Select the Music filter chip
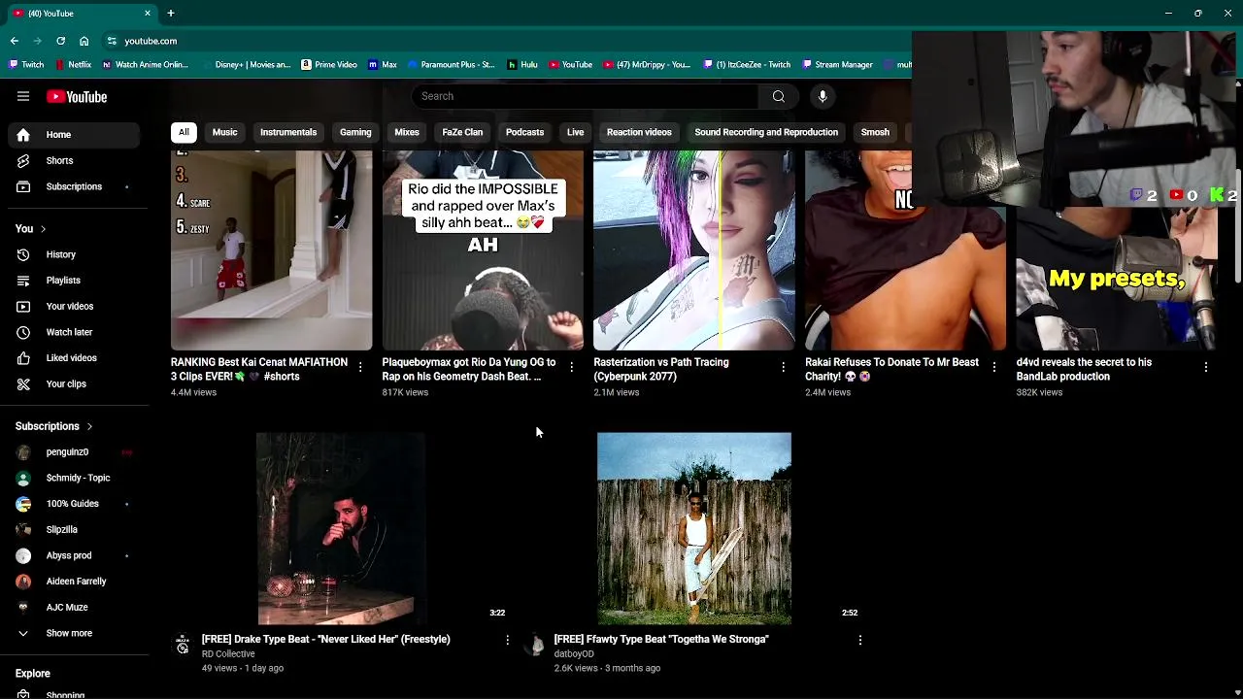The width and height of the screenshot is (1243, 699). click(224, 132)
